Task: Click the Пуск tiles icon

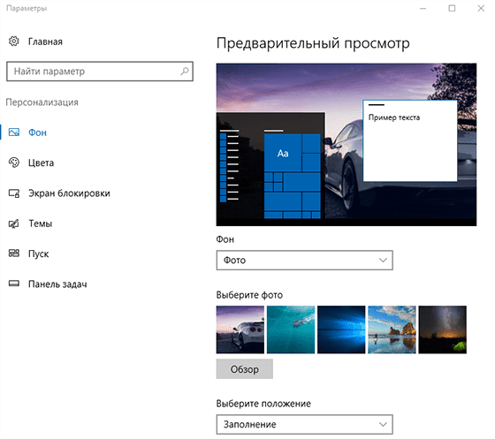Action: point(14,254)
